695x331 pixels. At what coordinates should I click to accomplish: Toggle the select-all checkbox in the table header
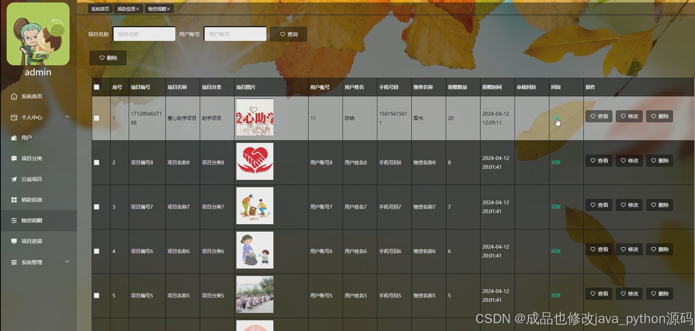point(97,87)
